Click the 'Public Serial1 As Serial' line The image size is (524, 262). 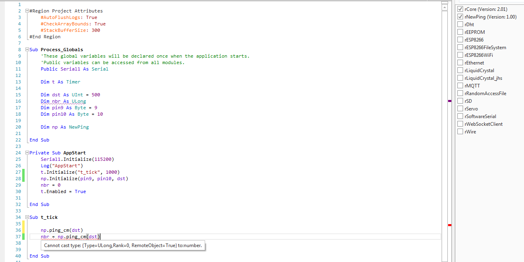tap(74, 69)
